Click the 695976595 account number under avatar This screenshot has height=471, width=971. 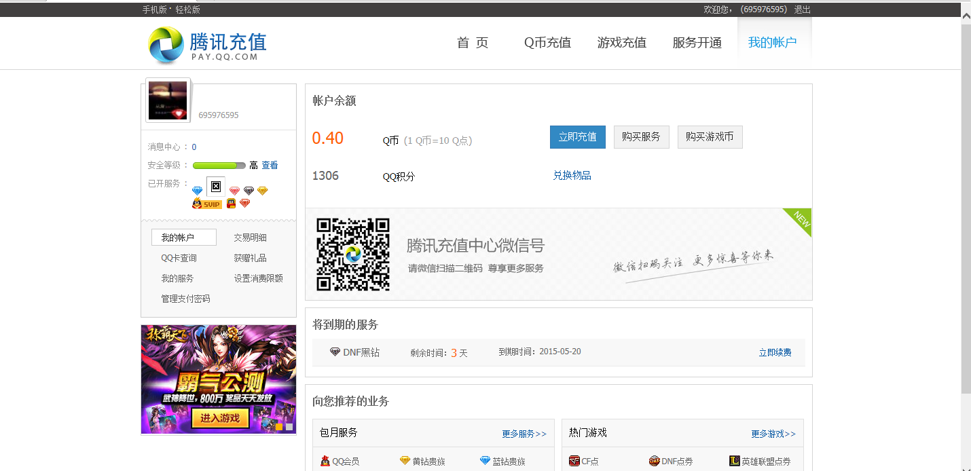[x=219, y=115]
